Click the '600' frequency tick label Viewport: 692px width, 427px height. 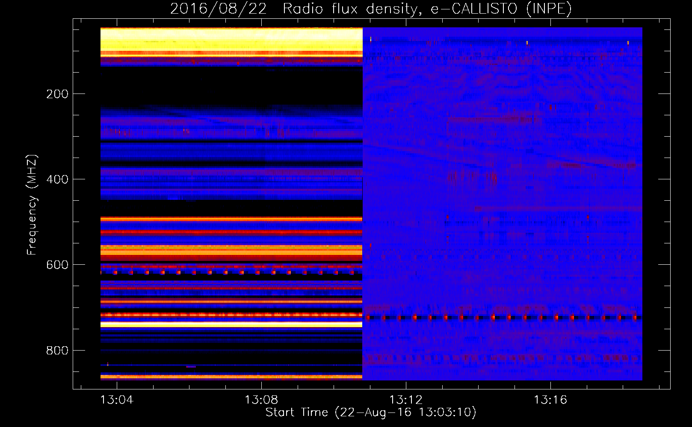tap(57, 265)
